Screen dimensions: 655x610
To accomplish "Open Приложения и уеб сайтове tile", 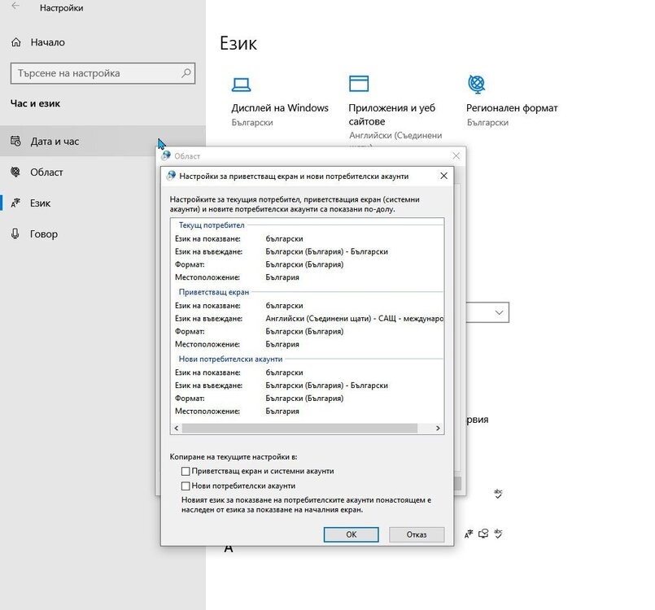I will [359, 84].
